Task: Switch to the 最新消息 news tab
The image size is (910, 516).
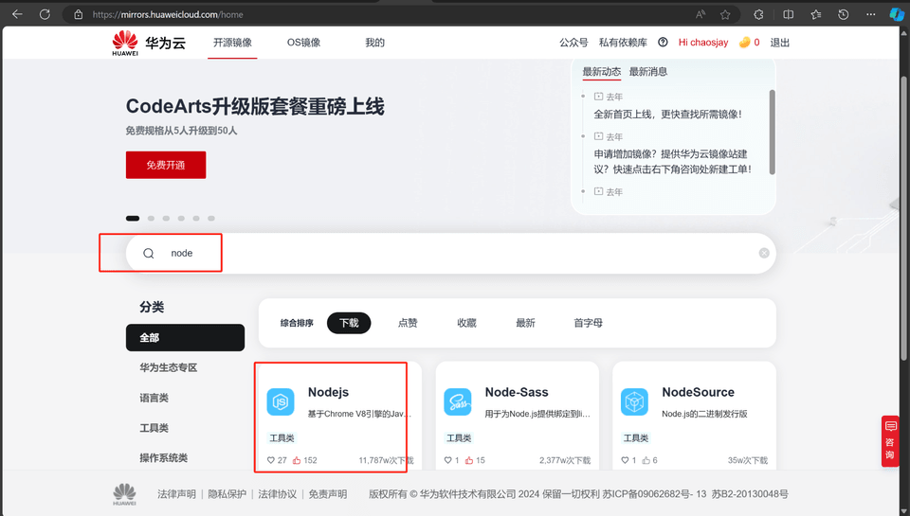Action: pos(648,72)
